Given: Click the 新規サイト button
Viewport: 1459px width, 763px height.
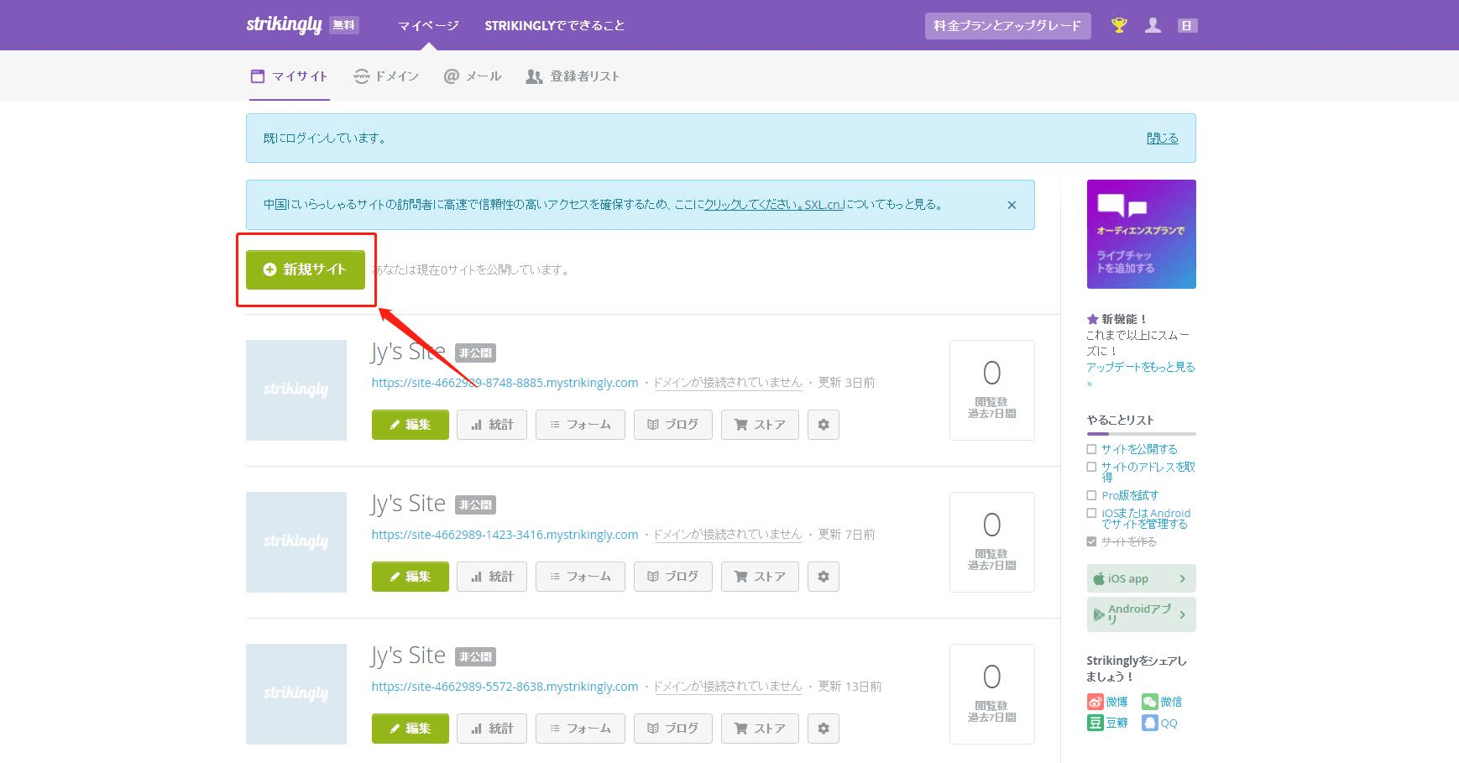Looking at the screenshot, I should tap(306, 269).
